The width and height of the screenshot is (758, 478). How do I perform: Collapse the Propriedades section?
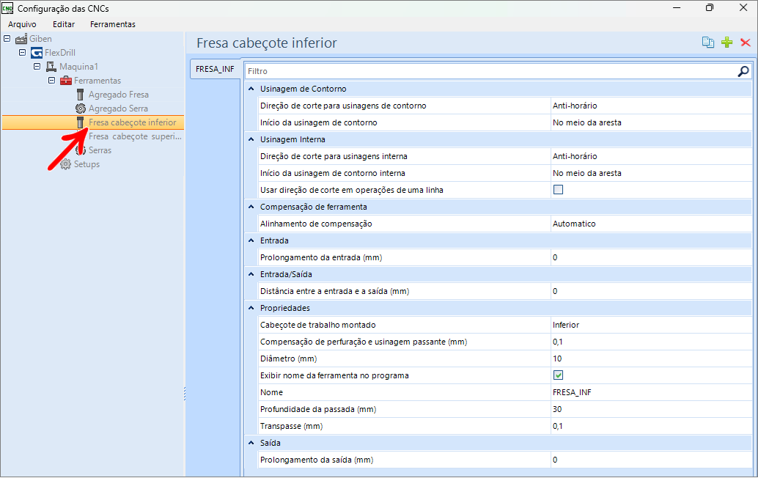point(251,308)
